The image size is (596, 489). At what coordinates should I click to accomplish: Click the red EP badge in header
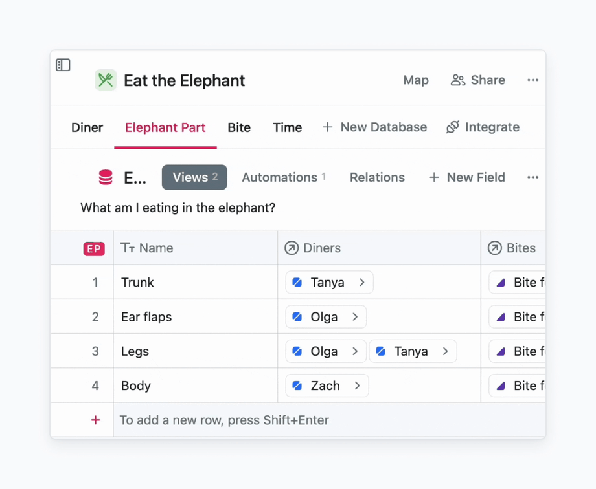pyautogui.click(x=94, y=248)
